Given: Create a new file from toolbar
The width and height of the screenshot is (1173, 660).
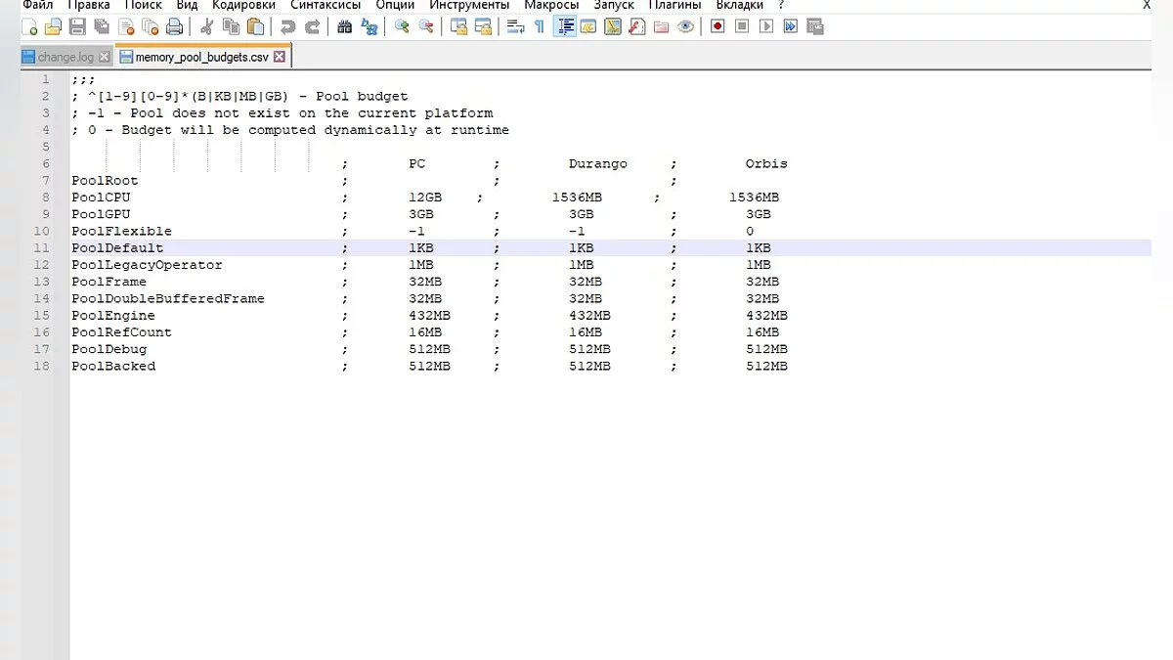Looking at the screenshot, I should (29, 27).
